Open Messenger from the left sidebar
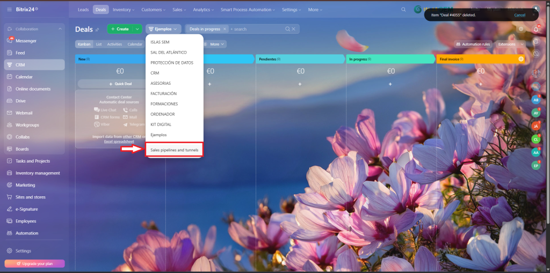This screenshot has height=273, width=550. (26, 41)
